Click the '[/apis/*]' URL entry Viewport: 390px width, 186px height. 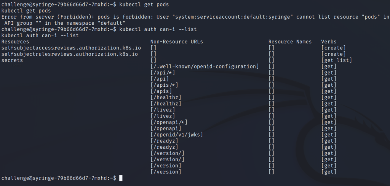coord(164,85)
